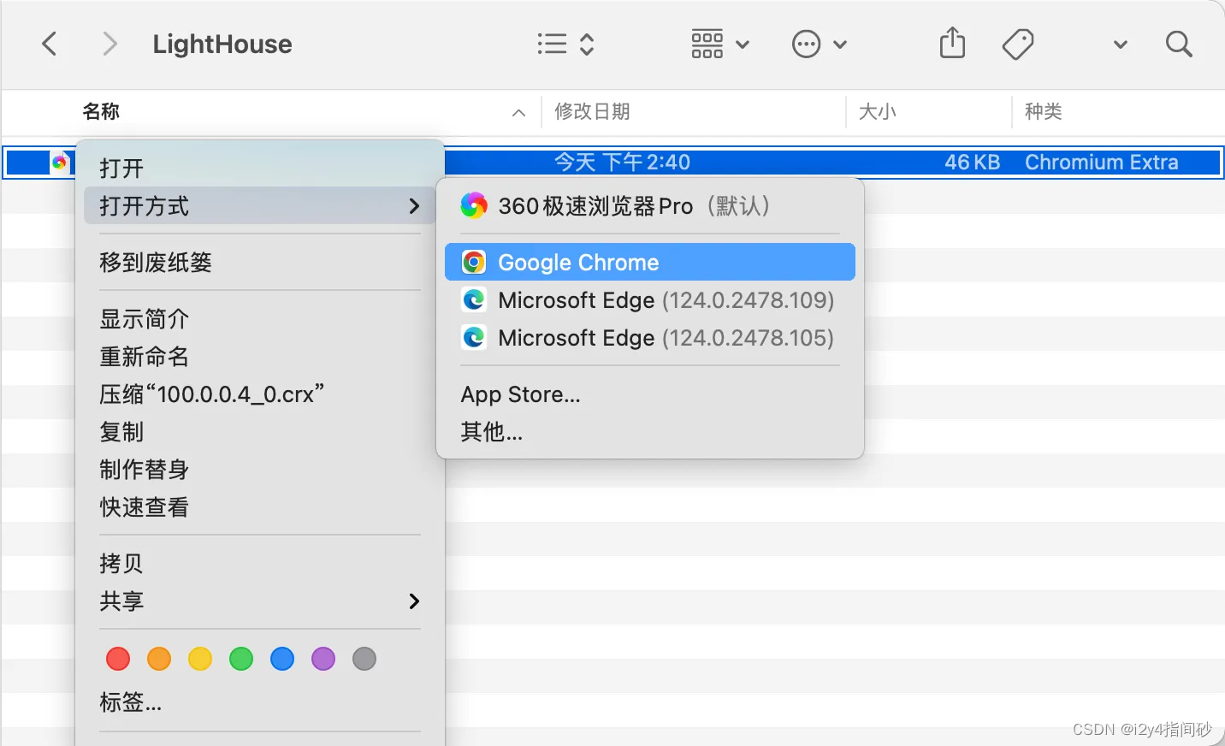This screenshot has height=746, width=1225.
Task: Choose 其他… in submenu
Action: 650,431
